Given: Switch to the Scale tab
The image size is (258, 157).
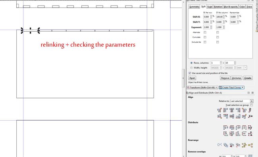Looking at the screenshot, I should click(210, 7).
